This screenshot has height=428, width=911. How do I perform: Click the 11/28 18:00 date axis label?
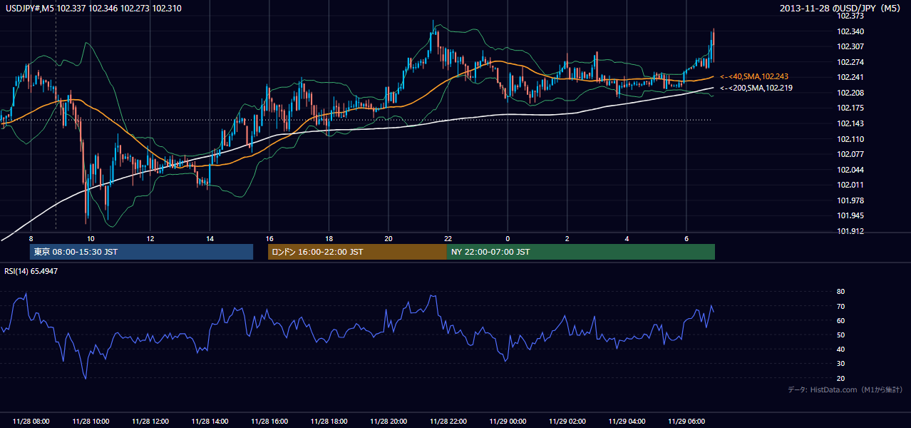pos(329,422)
